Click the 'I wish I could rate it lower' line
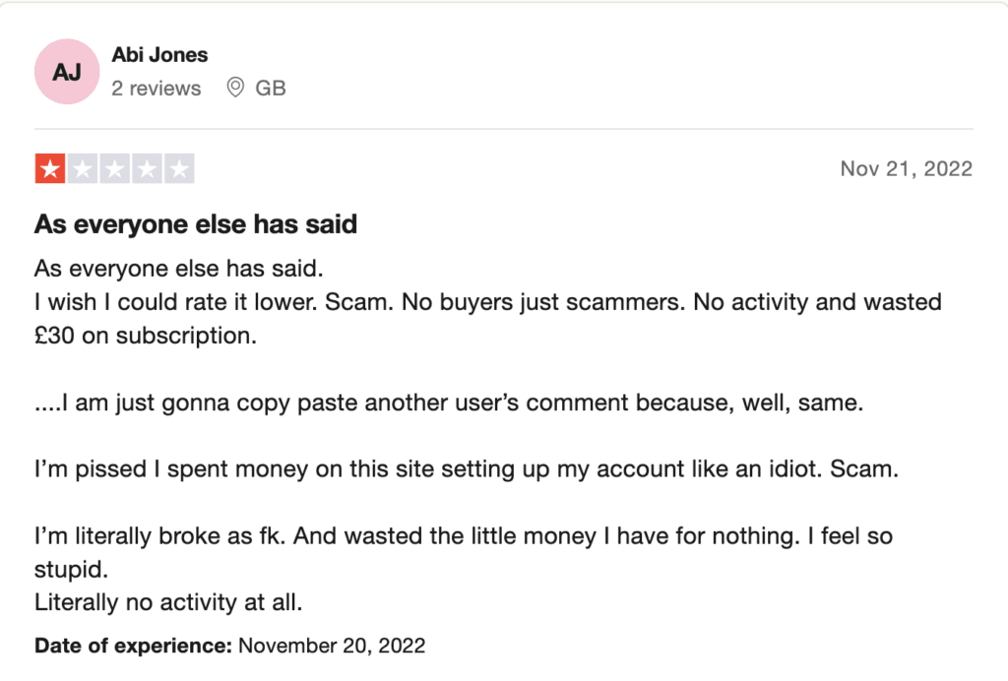The height and width of the screenshot is (681, 1008). pos(488,302)
